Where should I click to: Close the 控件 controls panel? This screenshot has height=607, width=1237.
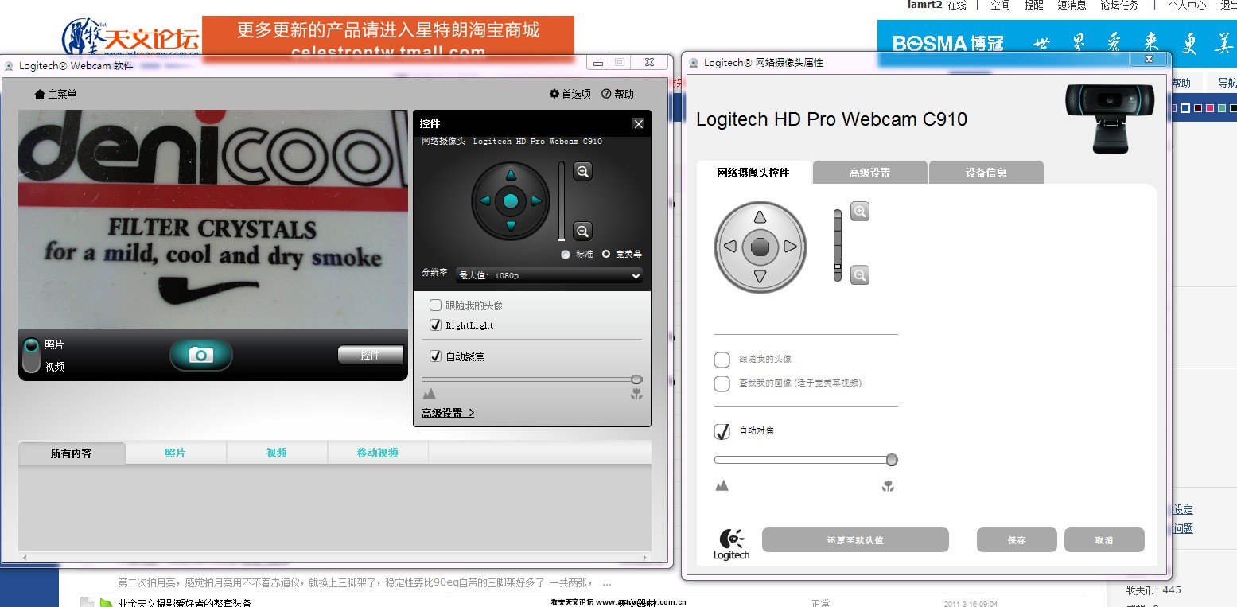(x=638, y=123)
